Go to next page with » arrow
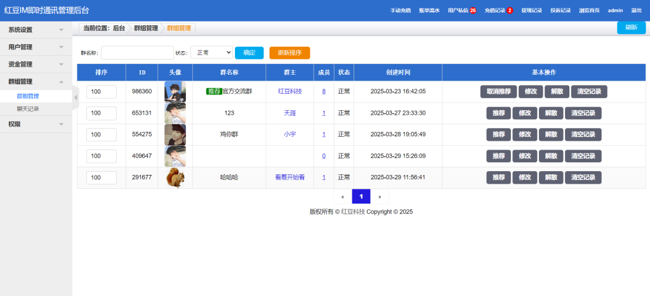Viewport: 650px width, 296px height. (x=380, y=196)
